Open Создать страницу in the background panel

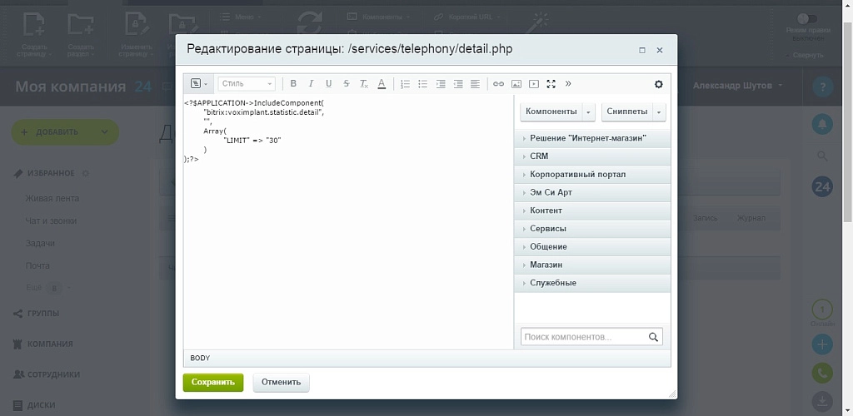tap(34, 33)
